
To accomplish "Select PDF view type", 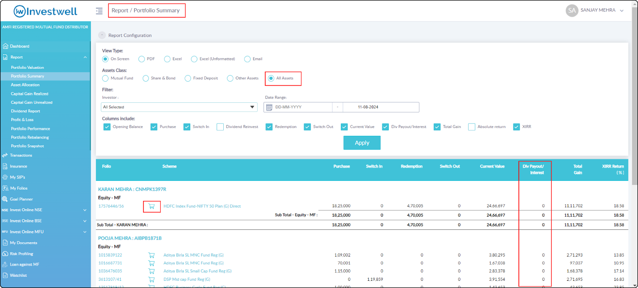I will (x=142, y=59).
